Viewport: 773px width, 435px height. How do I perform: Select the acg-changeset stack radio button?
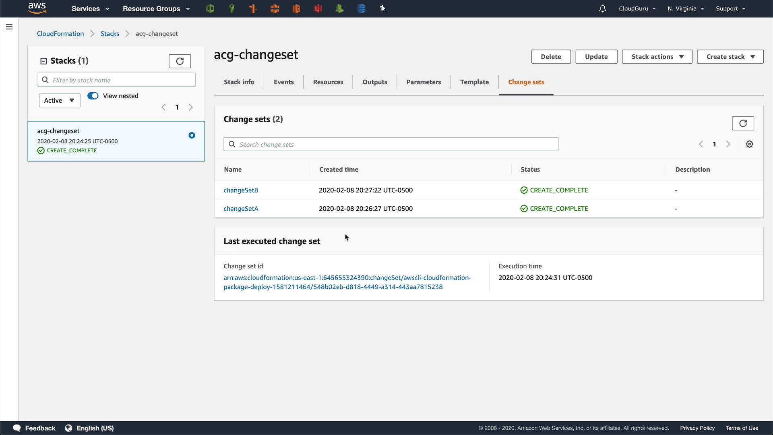click(192, 135)
